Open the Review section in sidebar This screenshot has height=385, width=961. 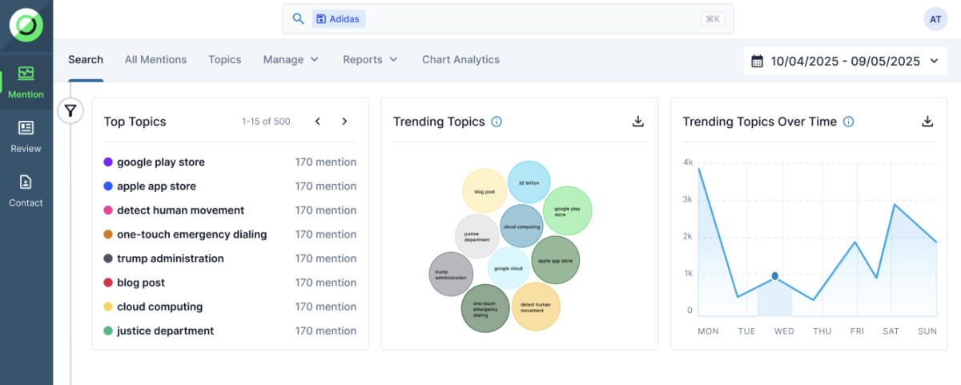point(26,136)
